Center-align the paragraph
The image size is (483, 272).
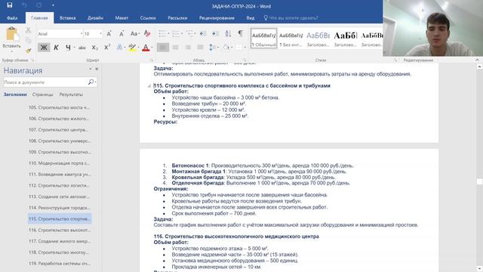[175, 47]
